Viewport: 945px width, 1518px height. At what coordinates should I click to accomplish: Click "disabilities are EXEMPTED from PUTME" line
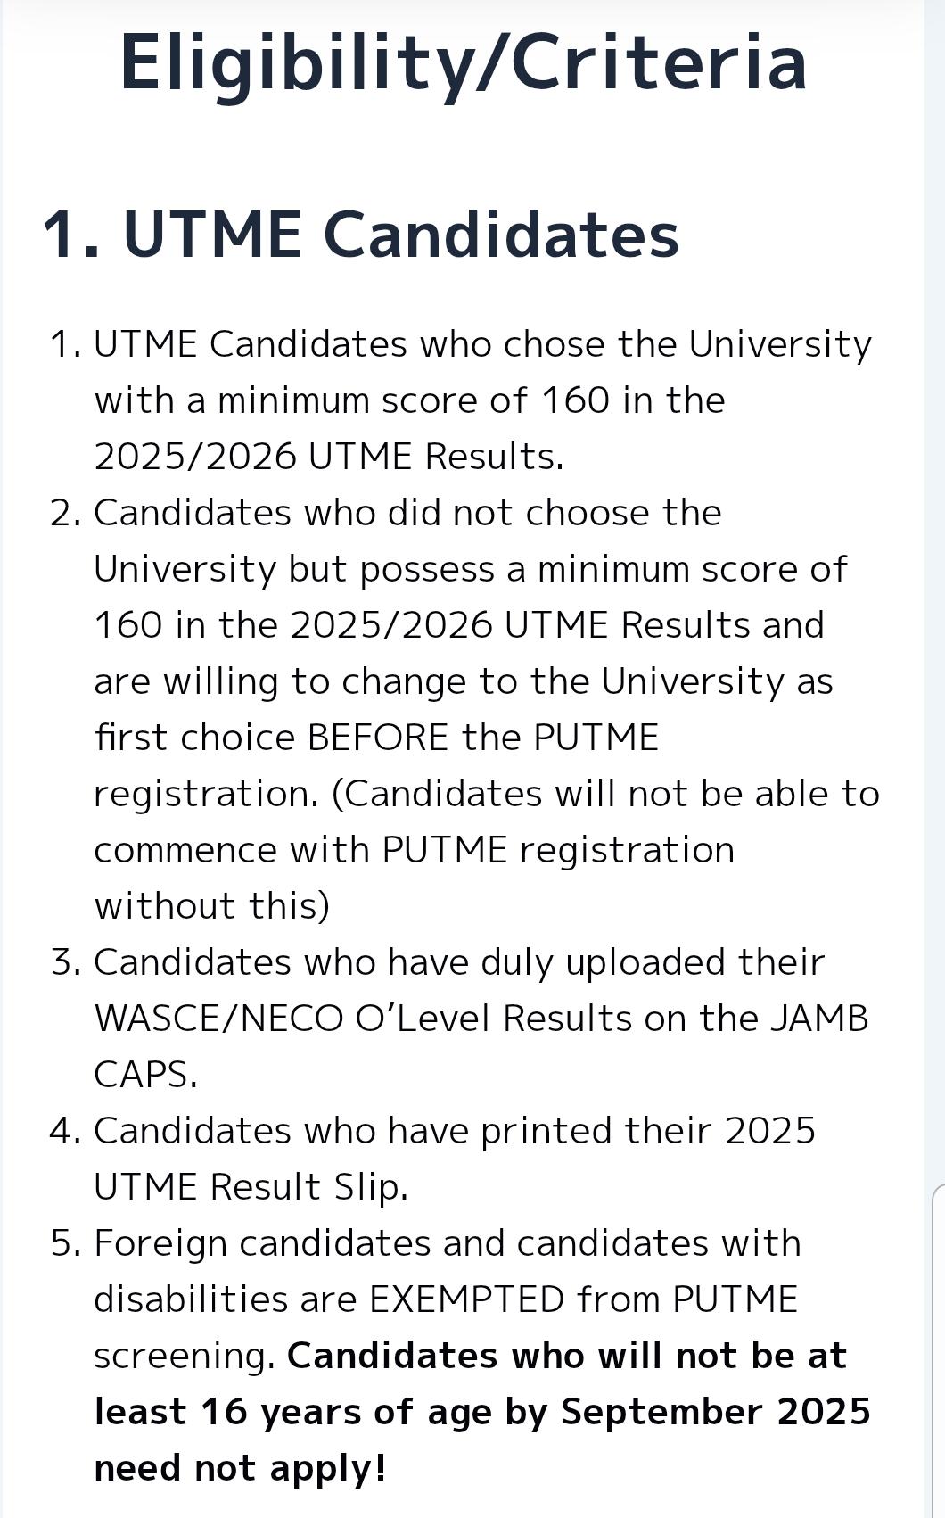[x=445, y=1299]
